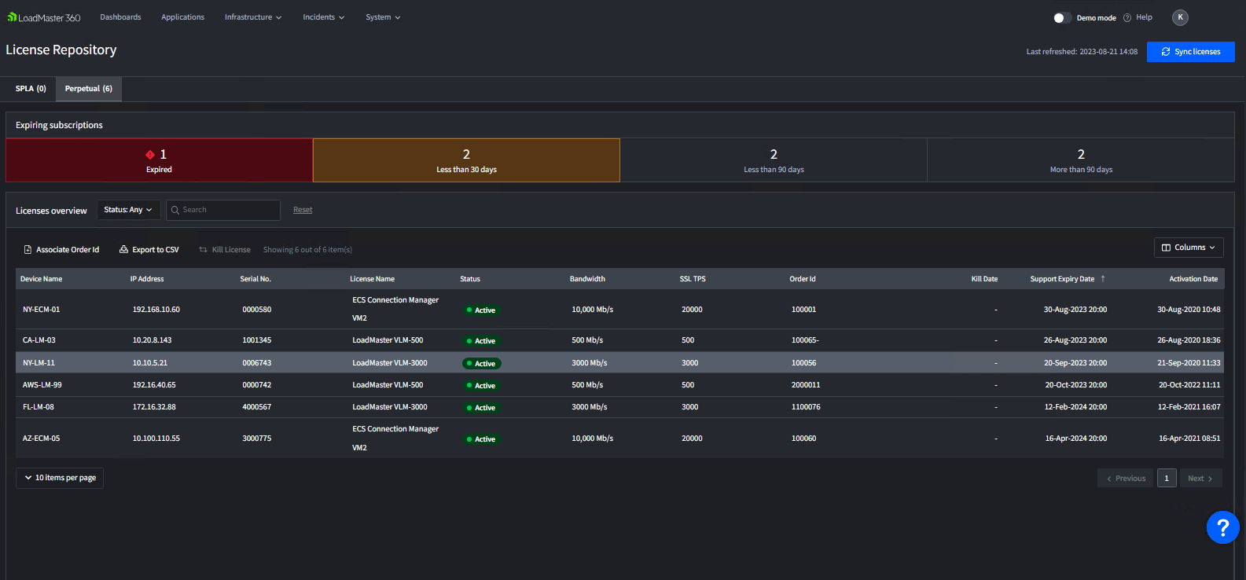Open the 10 items per page dropdown
Viewport: 1246px width, 580px height.
click(x=60, y=478)
